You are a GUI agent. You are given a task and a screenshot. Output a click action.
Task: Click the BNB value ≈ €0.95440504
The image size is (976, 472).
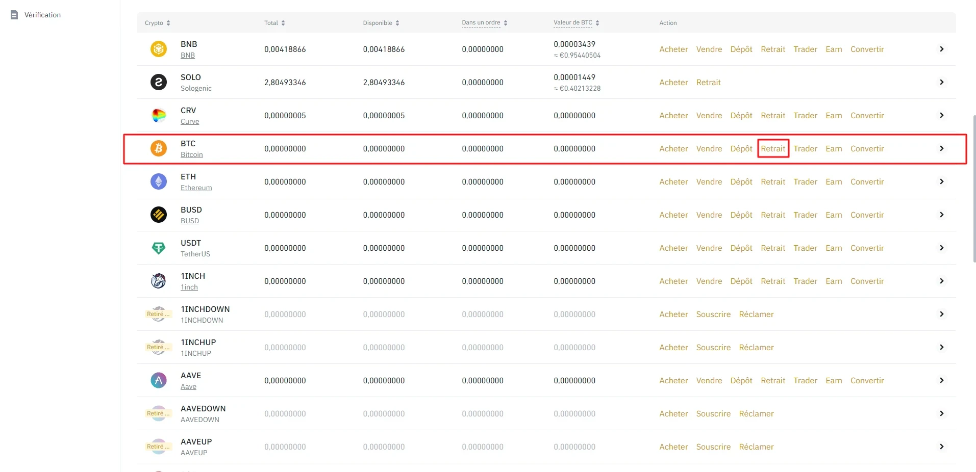click(x=577, y=55)
